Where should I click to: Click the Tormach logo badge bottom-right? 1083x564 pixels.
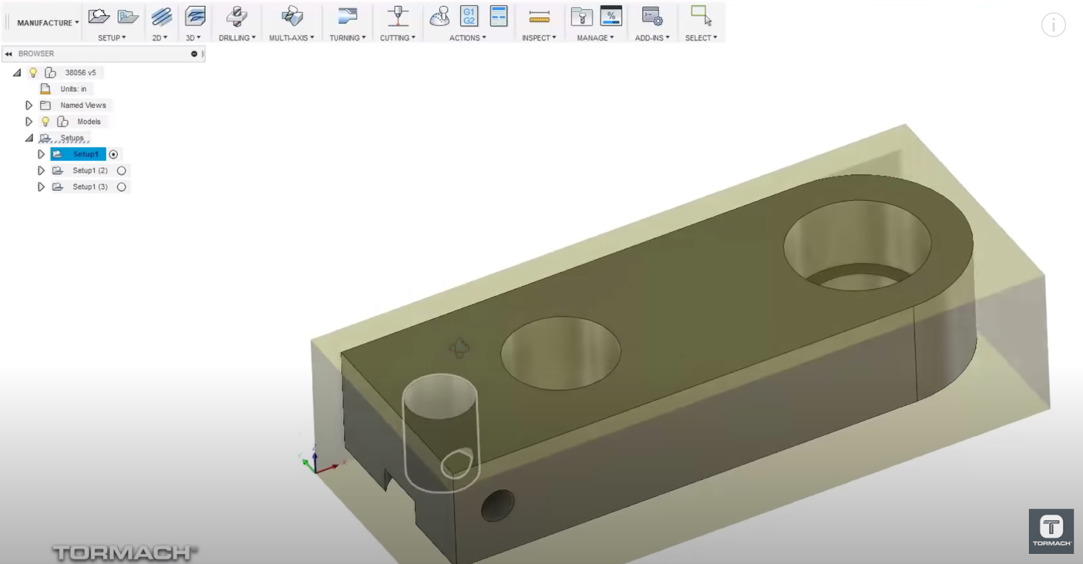[x=1051, y=531]
